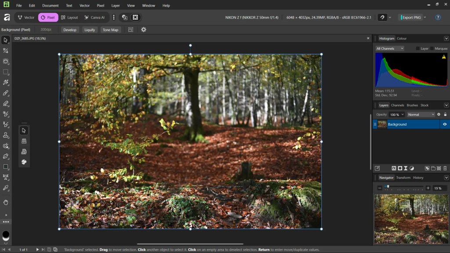This screenshot has height=253, width=450.
Task: Click the layer FX effects icon
Action: tap(394, 168)
